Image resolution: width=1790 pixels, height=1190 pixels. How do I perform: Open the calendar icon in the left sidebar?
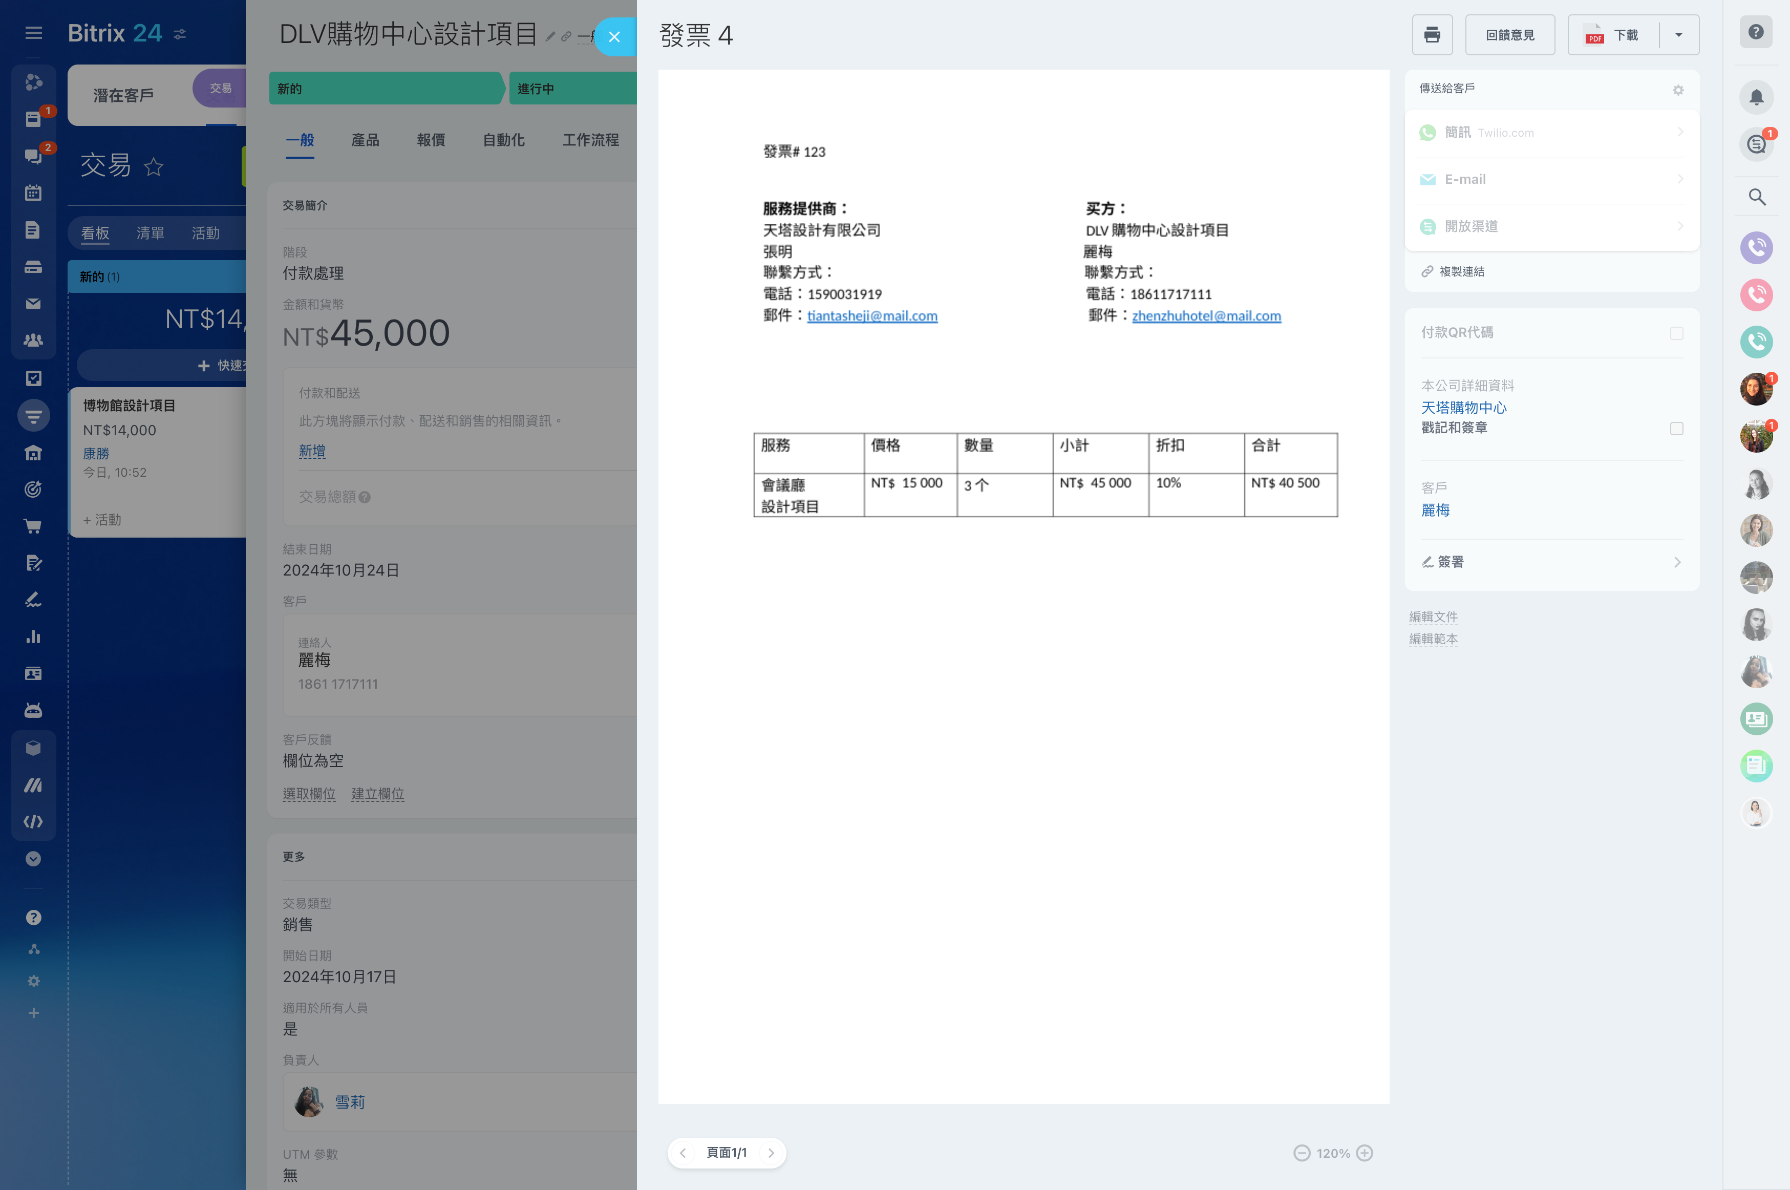(33, 193)
